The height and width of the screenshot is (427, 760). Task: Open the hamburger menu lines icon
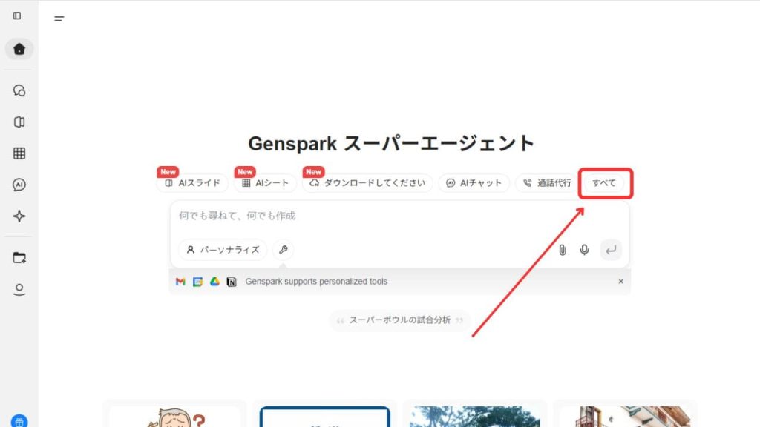[59, 19]
